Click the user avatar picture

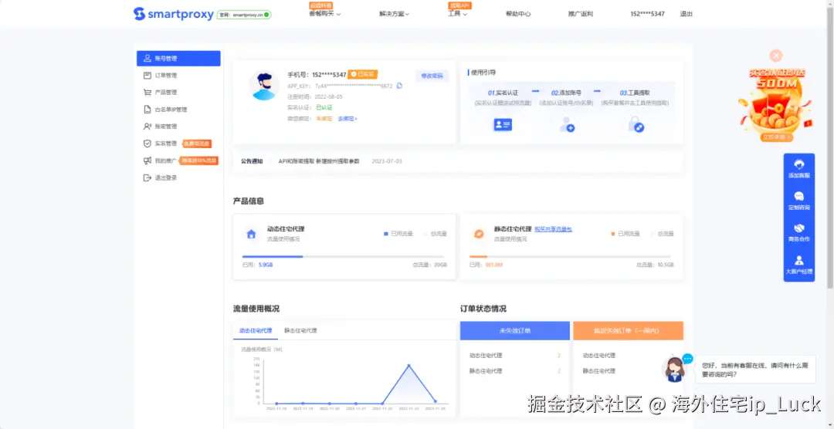(264, 86)
